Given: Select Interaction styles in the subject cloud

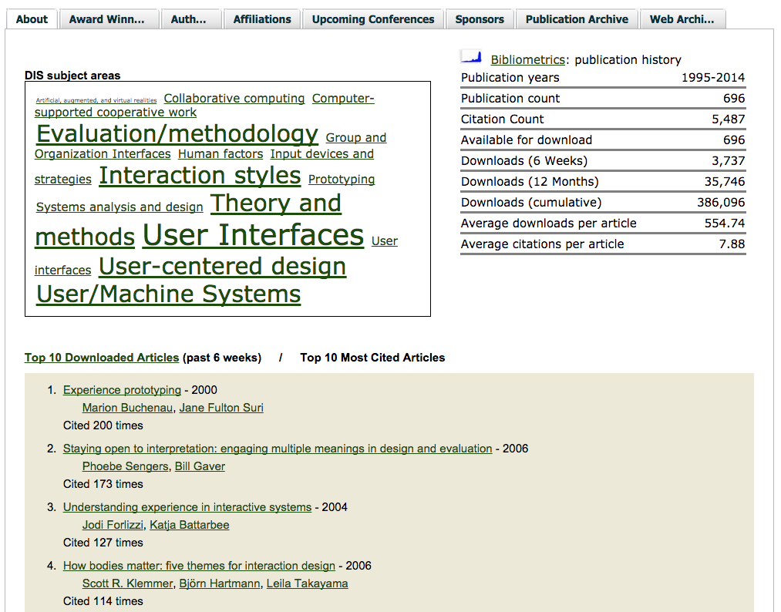Looking at the screenshot, I should [x=199, y=175].
